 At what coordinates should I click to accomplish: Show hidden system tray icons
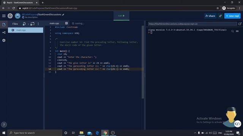pos(195,133)
